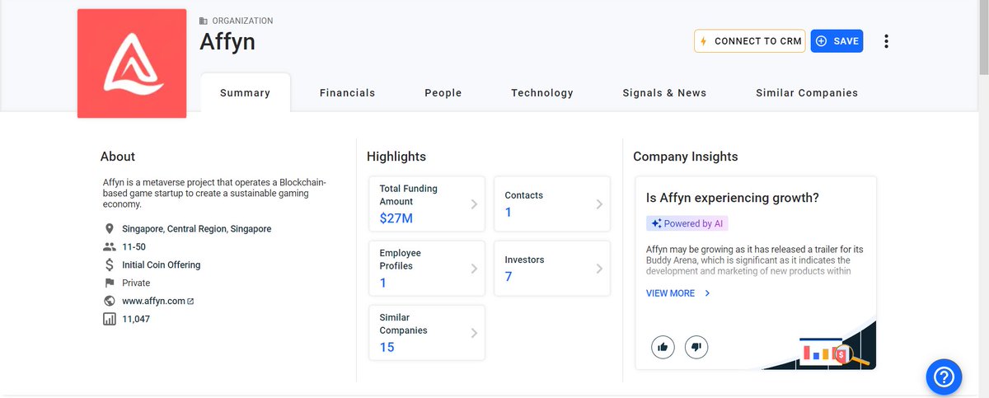The height and width of the screenshot is (398, 989).
Task: Click View More in Company Insights
Action: (x=670, y=293)
